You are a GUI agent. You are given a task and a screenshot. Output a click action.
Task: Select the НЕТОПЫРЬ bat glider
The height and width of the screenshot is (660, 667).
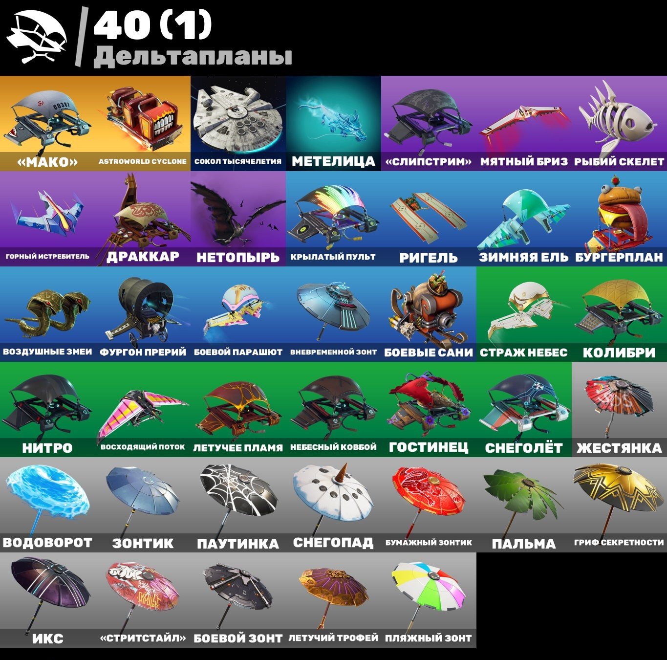(238, 219)
